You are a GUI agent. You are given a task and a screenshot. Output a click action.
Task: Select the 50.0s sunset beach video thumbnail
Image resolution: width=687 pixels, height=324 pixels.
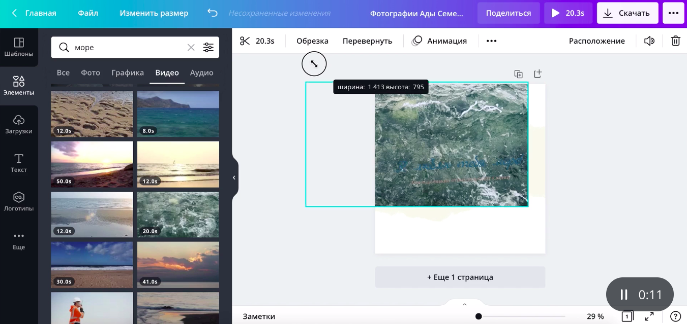92,164
